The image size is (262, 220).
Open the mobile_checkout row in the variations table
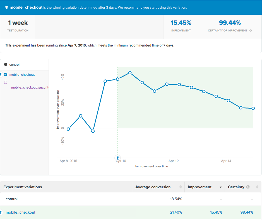point(20,212)
